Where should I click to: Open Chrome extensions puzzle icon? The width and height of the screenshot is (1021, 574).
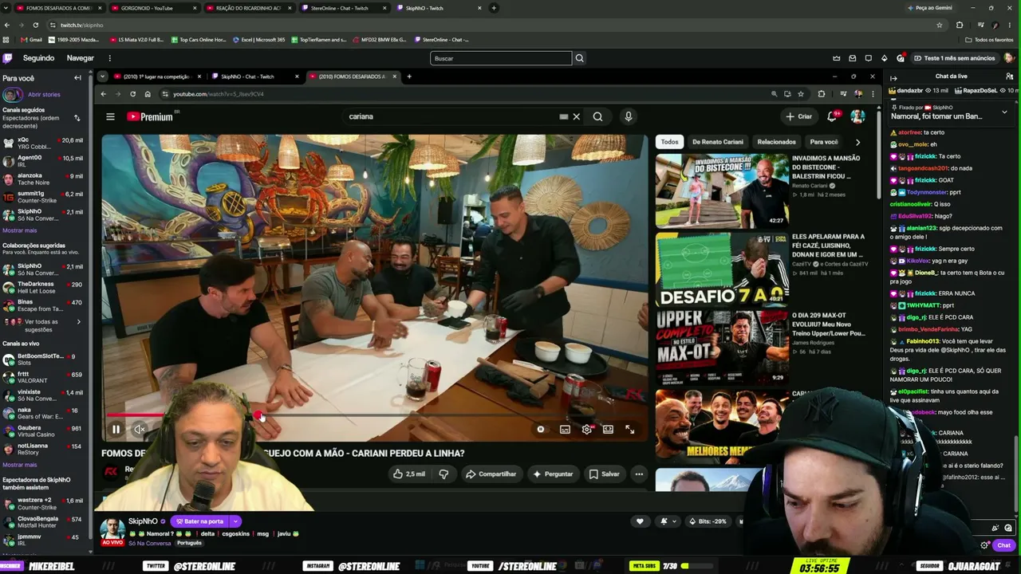(x=960, y=25)
